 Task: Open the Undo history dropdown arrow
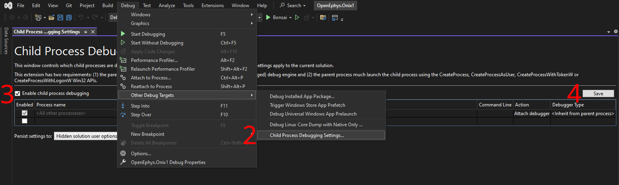[x=87, y=17]
